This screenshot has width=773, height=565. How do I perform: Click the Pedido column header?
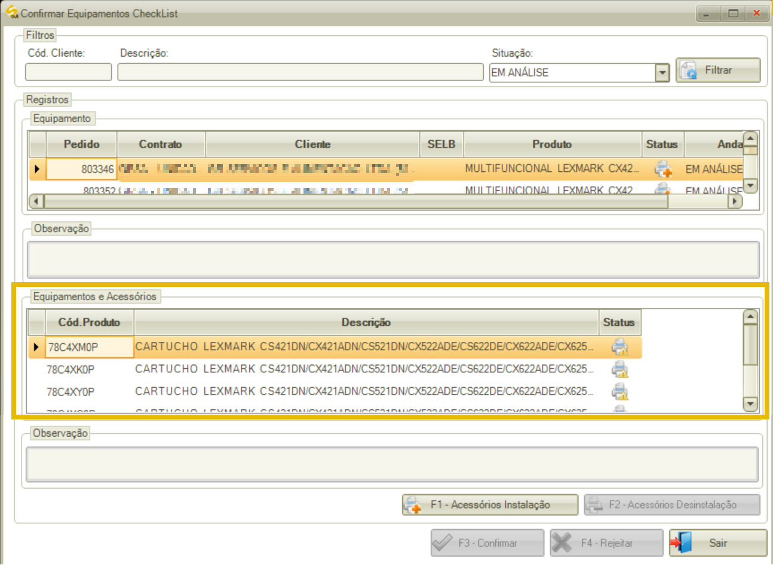81,144
